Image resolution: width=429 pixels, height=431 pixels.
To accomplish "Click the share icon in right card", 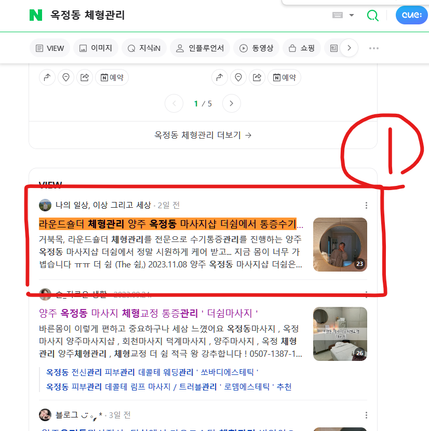I will [x=257, y=77].
